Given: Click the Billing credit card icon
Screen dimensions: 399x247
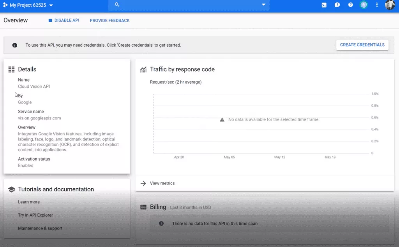Looking at the screenshot, I should pos(143,207).
